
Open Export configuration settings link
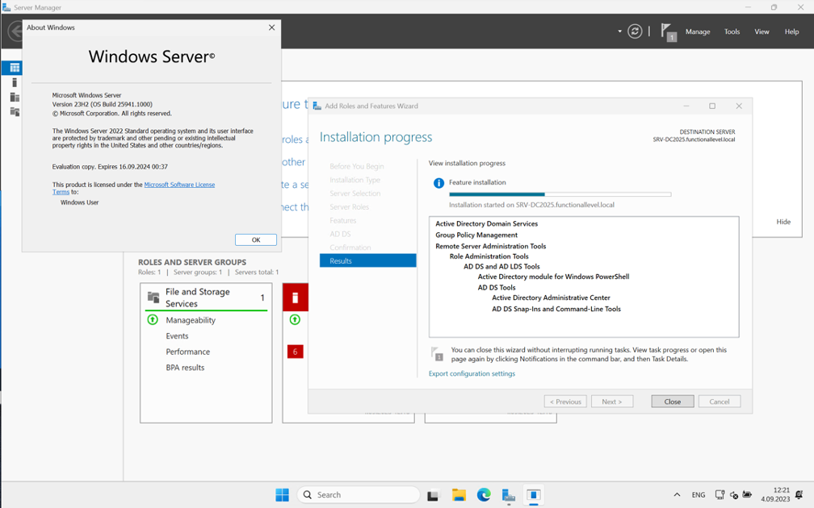(x=472, y=373)
